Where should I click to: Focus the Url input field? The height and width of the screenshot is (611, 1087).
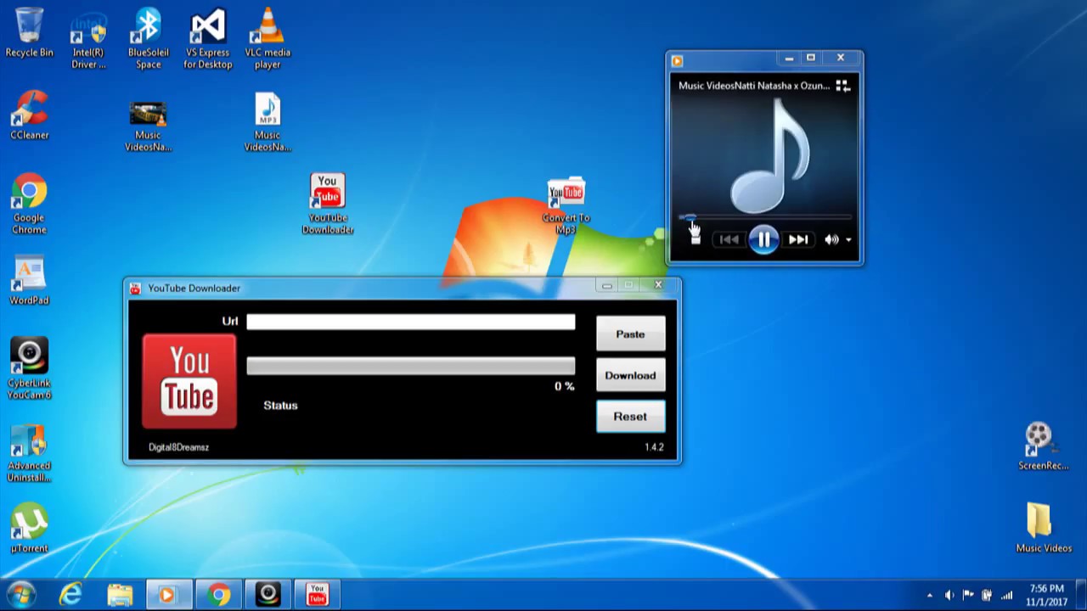pos(410,322)
